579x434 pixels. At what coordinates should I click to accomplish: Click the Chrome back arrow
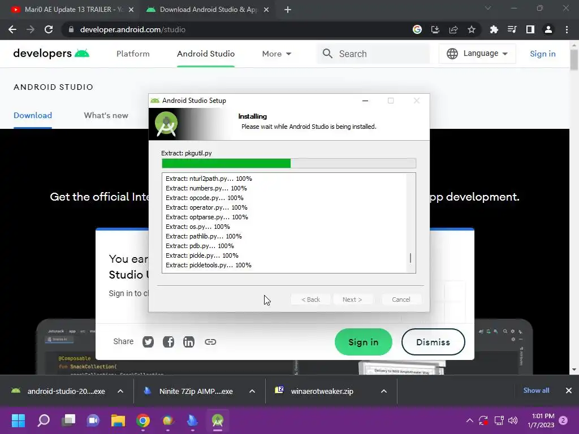(x=12, y=29)
